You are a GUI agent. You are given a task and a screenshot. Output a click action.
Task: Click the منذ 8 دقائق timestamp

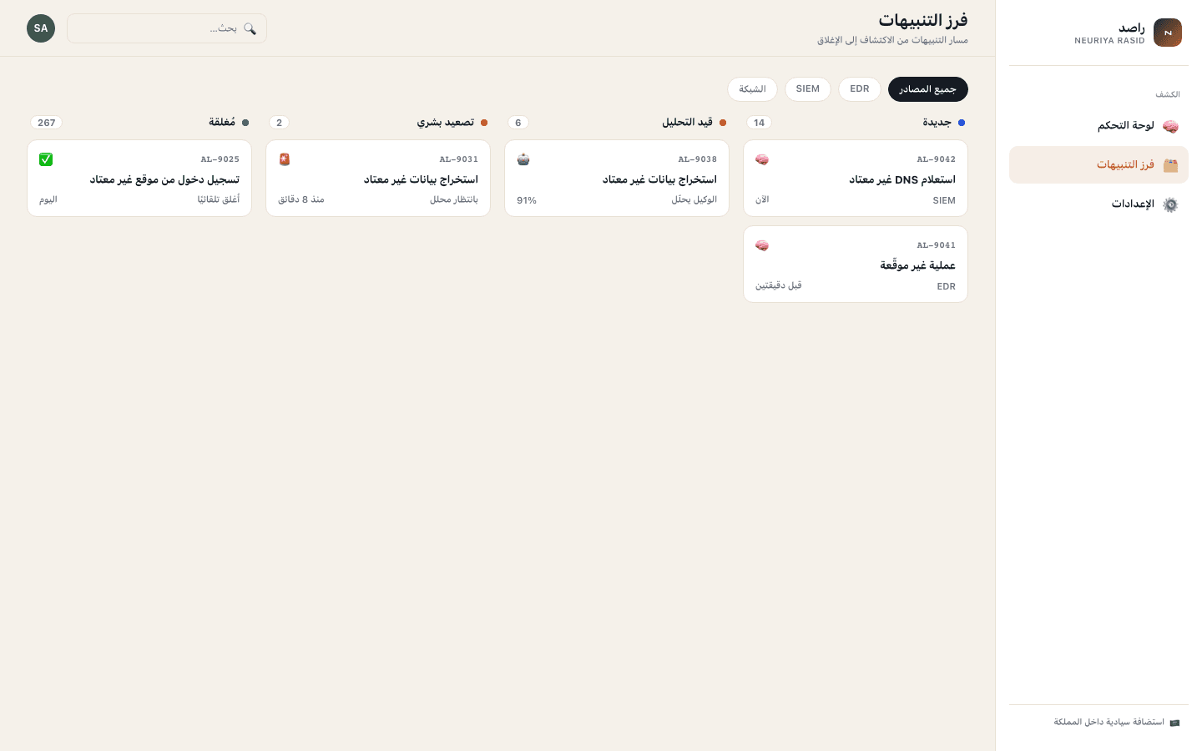[x=301, y=199]
